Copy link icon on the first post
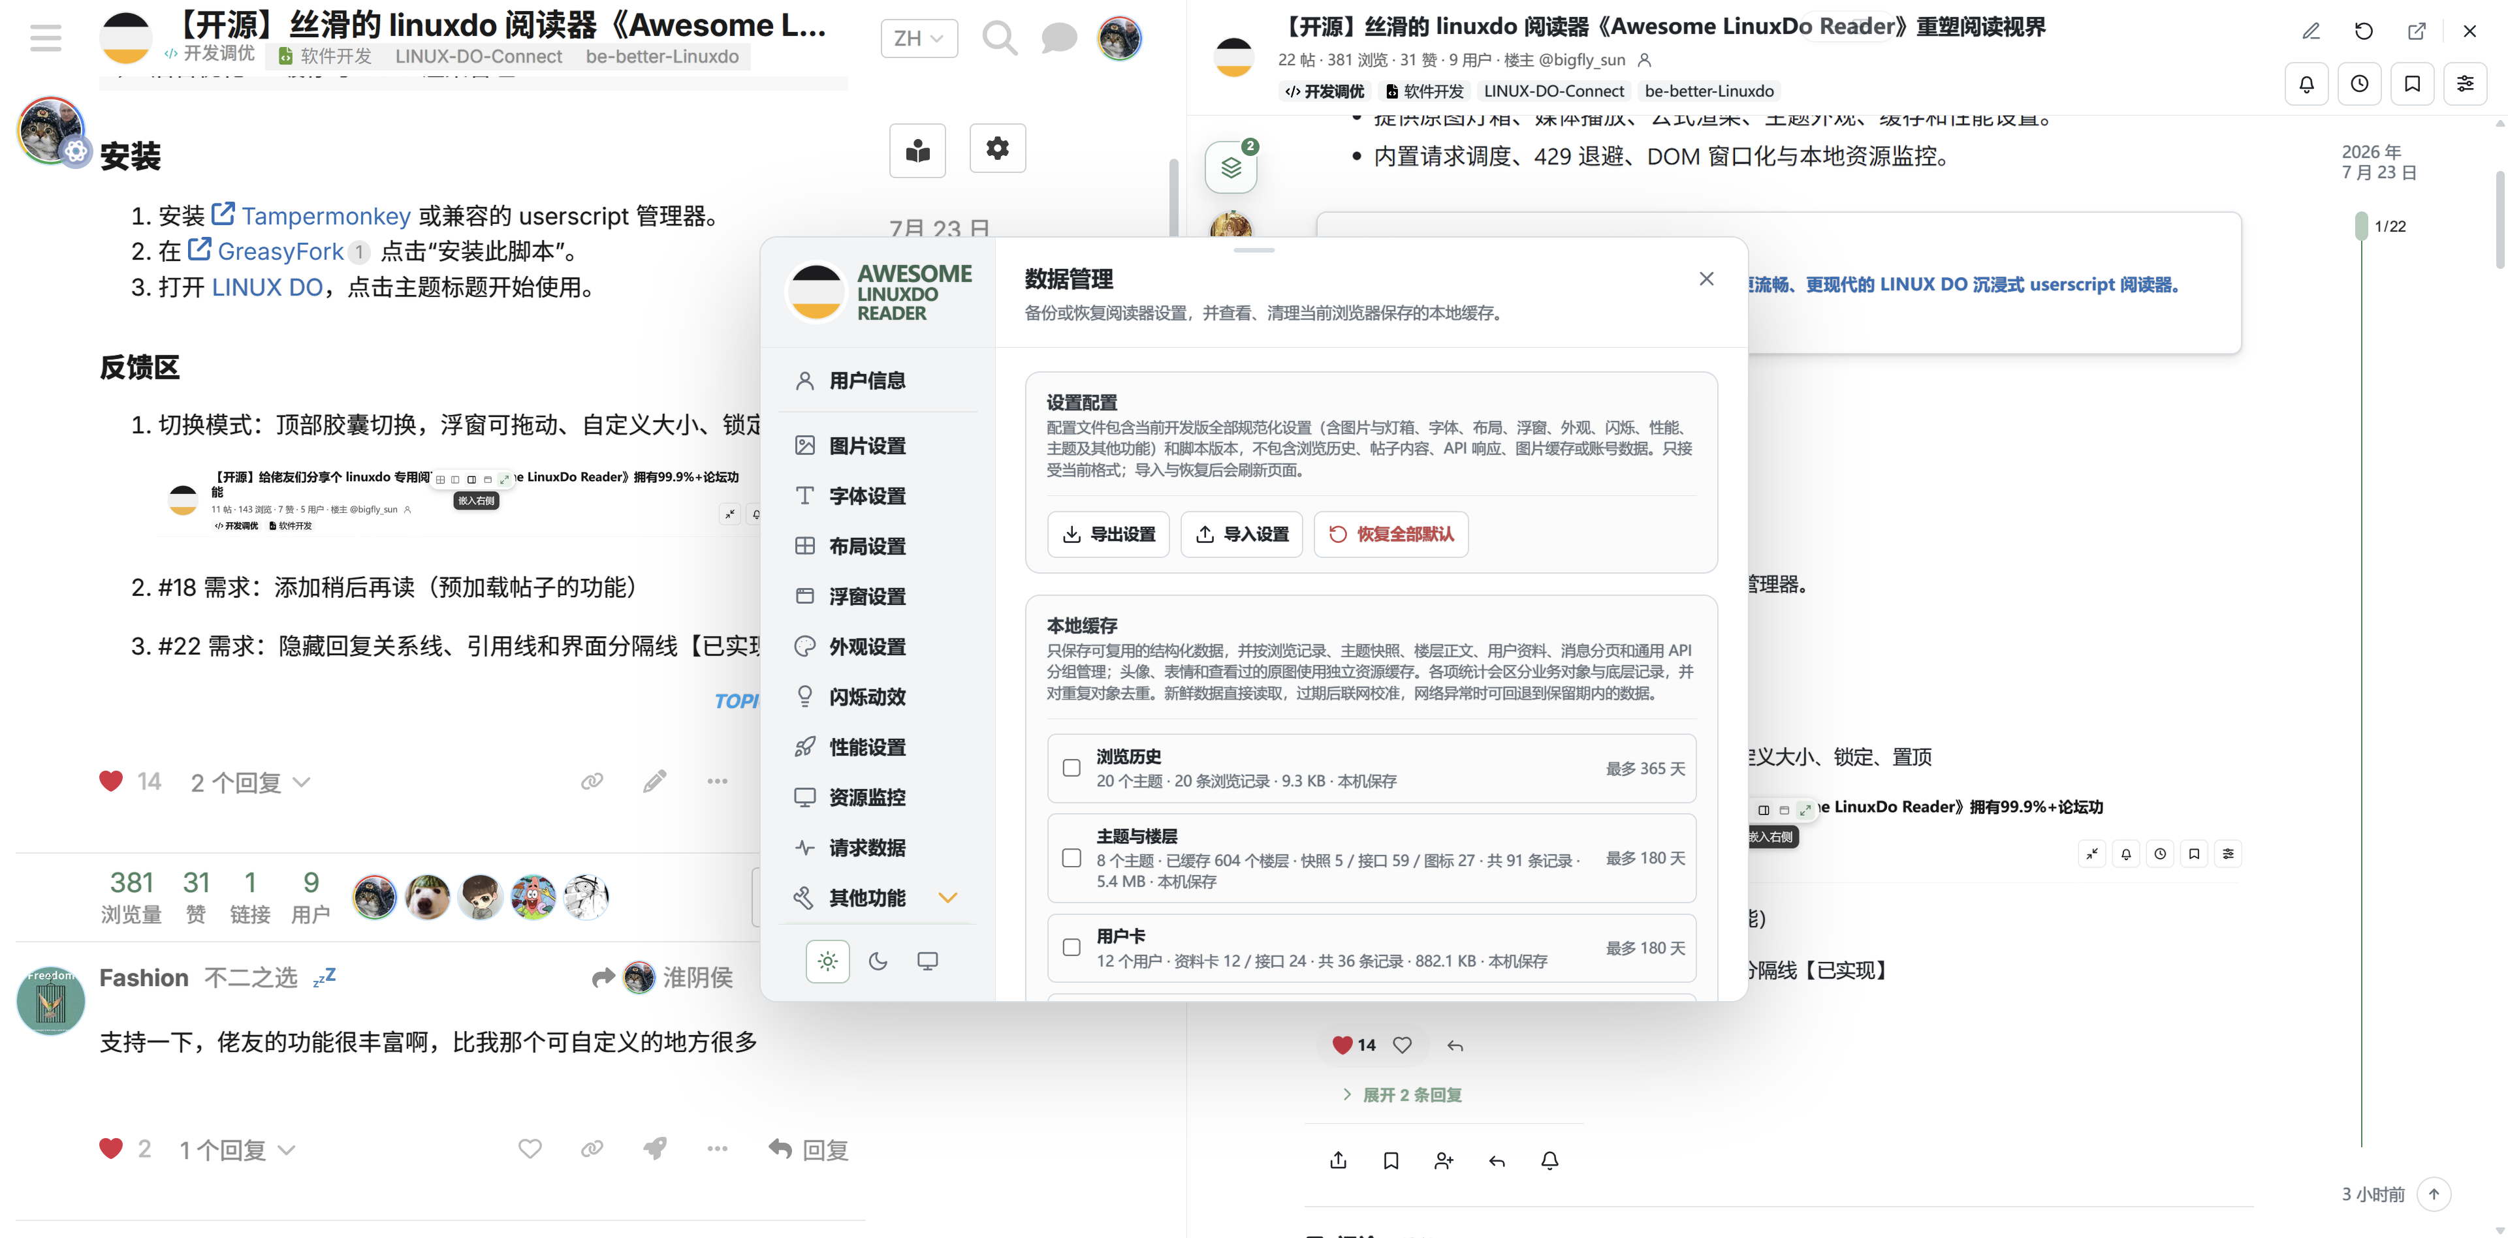2508x1238 pixels. [592, 781]
